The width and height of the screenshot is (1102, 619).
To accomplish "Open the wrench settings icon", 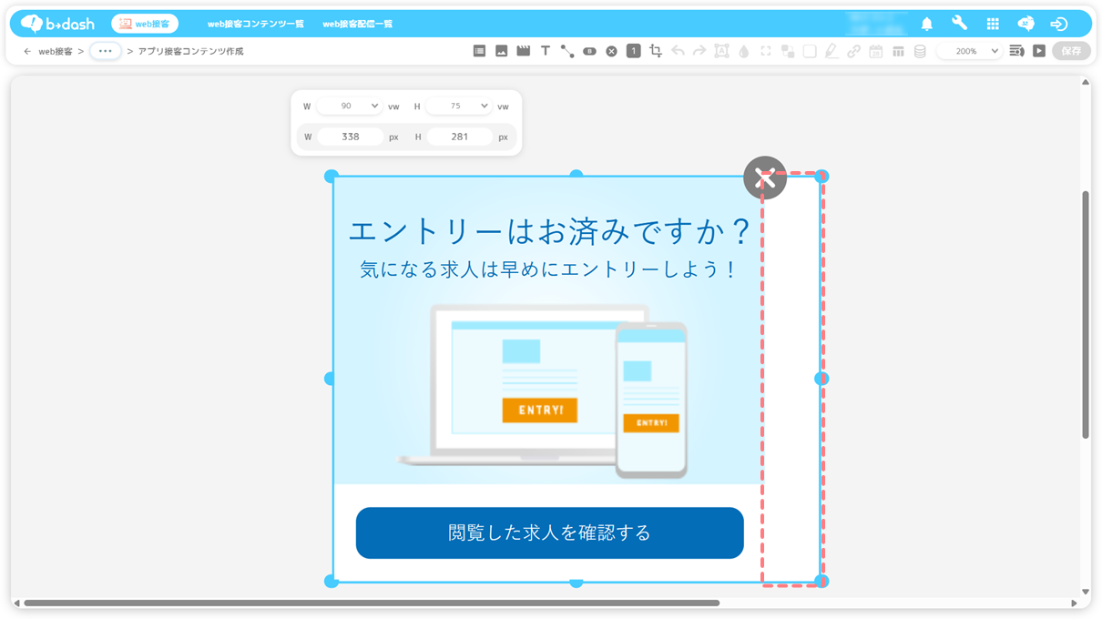I will coord(959,24).
